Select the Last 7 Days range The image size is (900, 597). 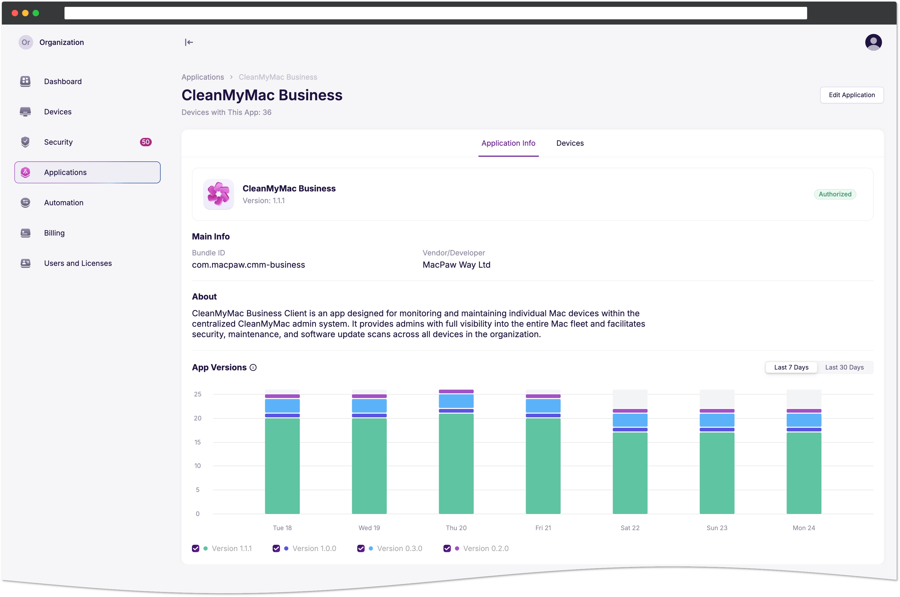pyautogui.click(x=791, y=367)
